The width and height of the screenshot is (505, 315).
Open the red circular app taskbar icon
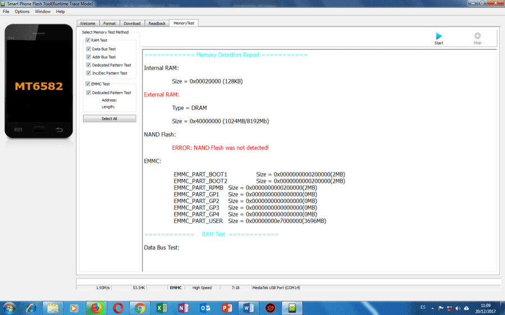[x=270, y=308]
